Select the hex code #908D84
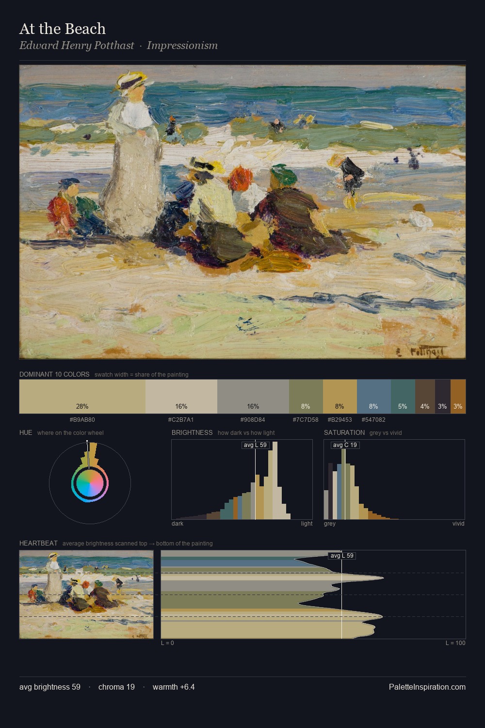 pyautogui.click(x=253, y=420)
